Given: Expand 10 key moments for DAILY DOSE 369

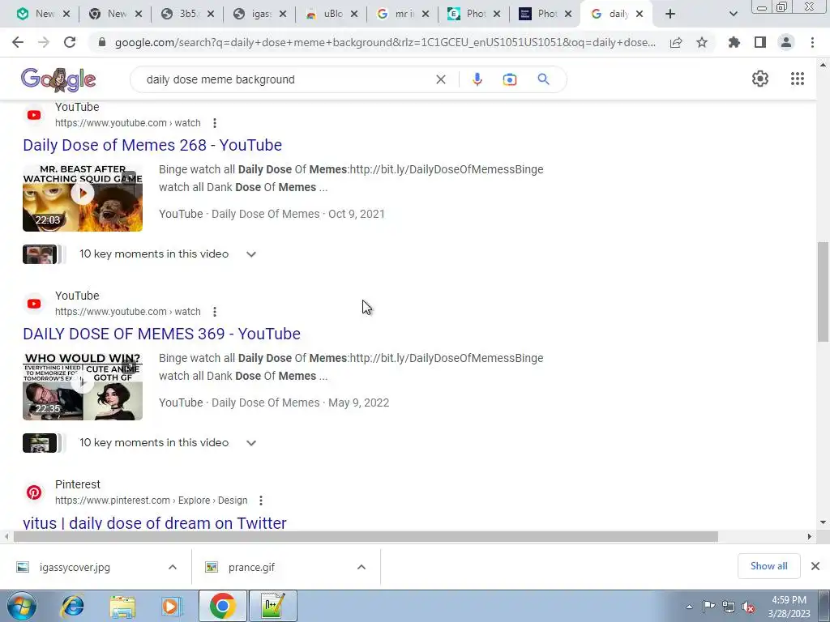Looking at the screenshot, I should [251, 443].
